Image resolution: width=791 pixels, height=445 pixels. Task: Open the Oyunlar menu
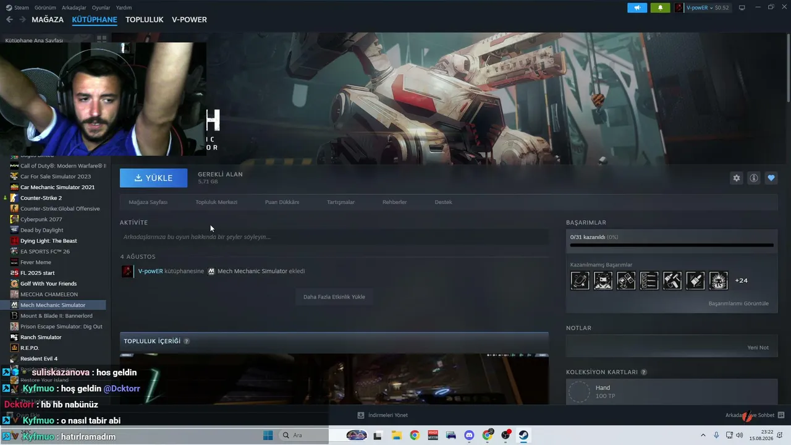click(x=101, y=7)
